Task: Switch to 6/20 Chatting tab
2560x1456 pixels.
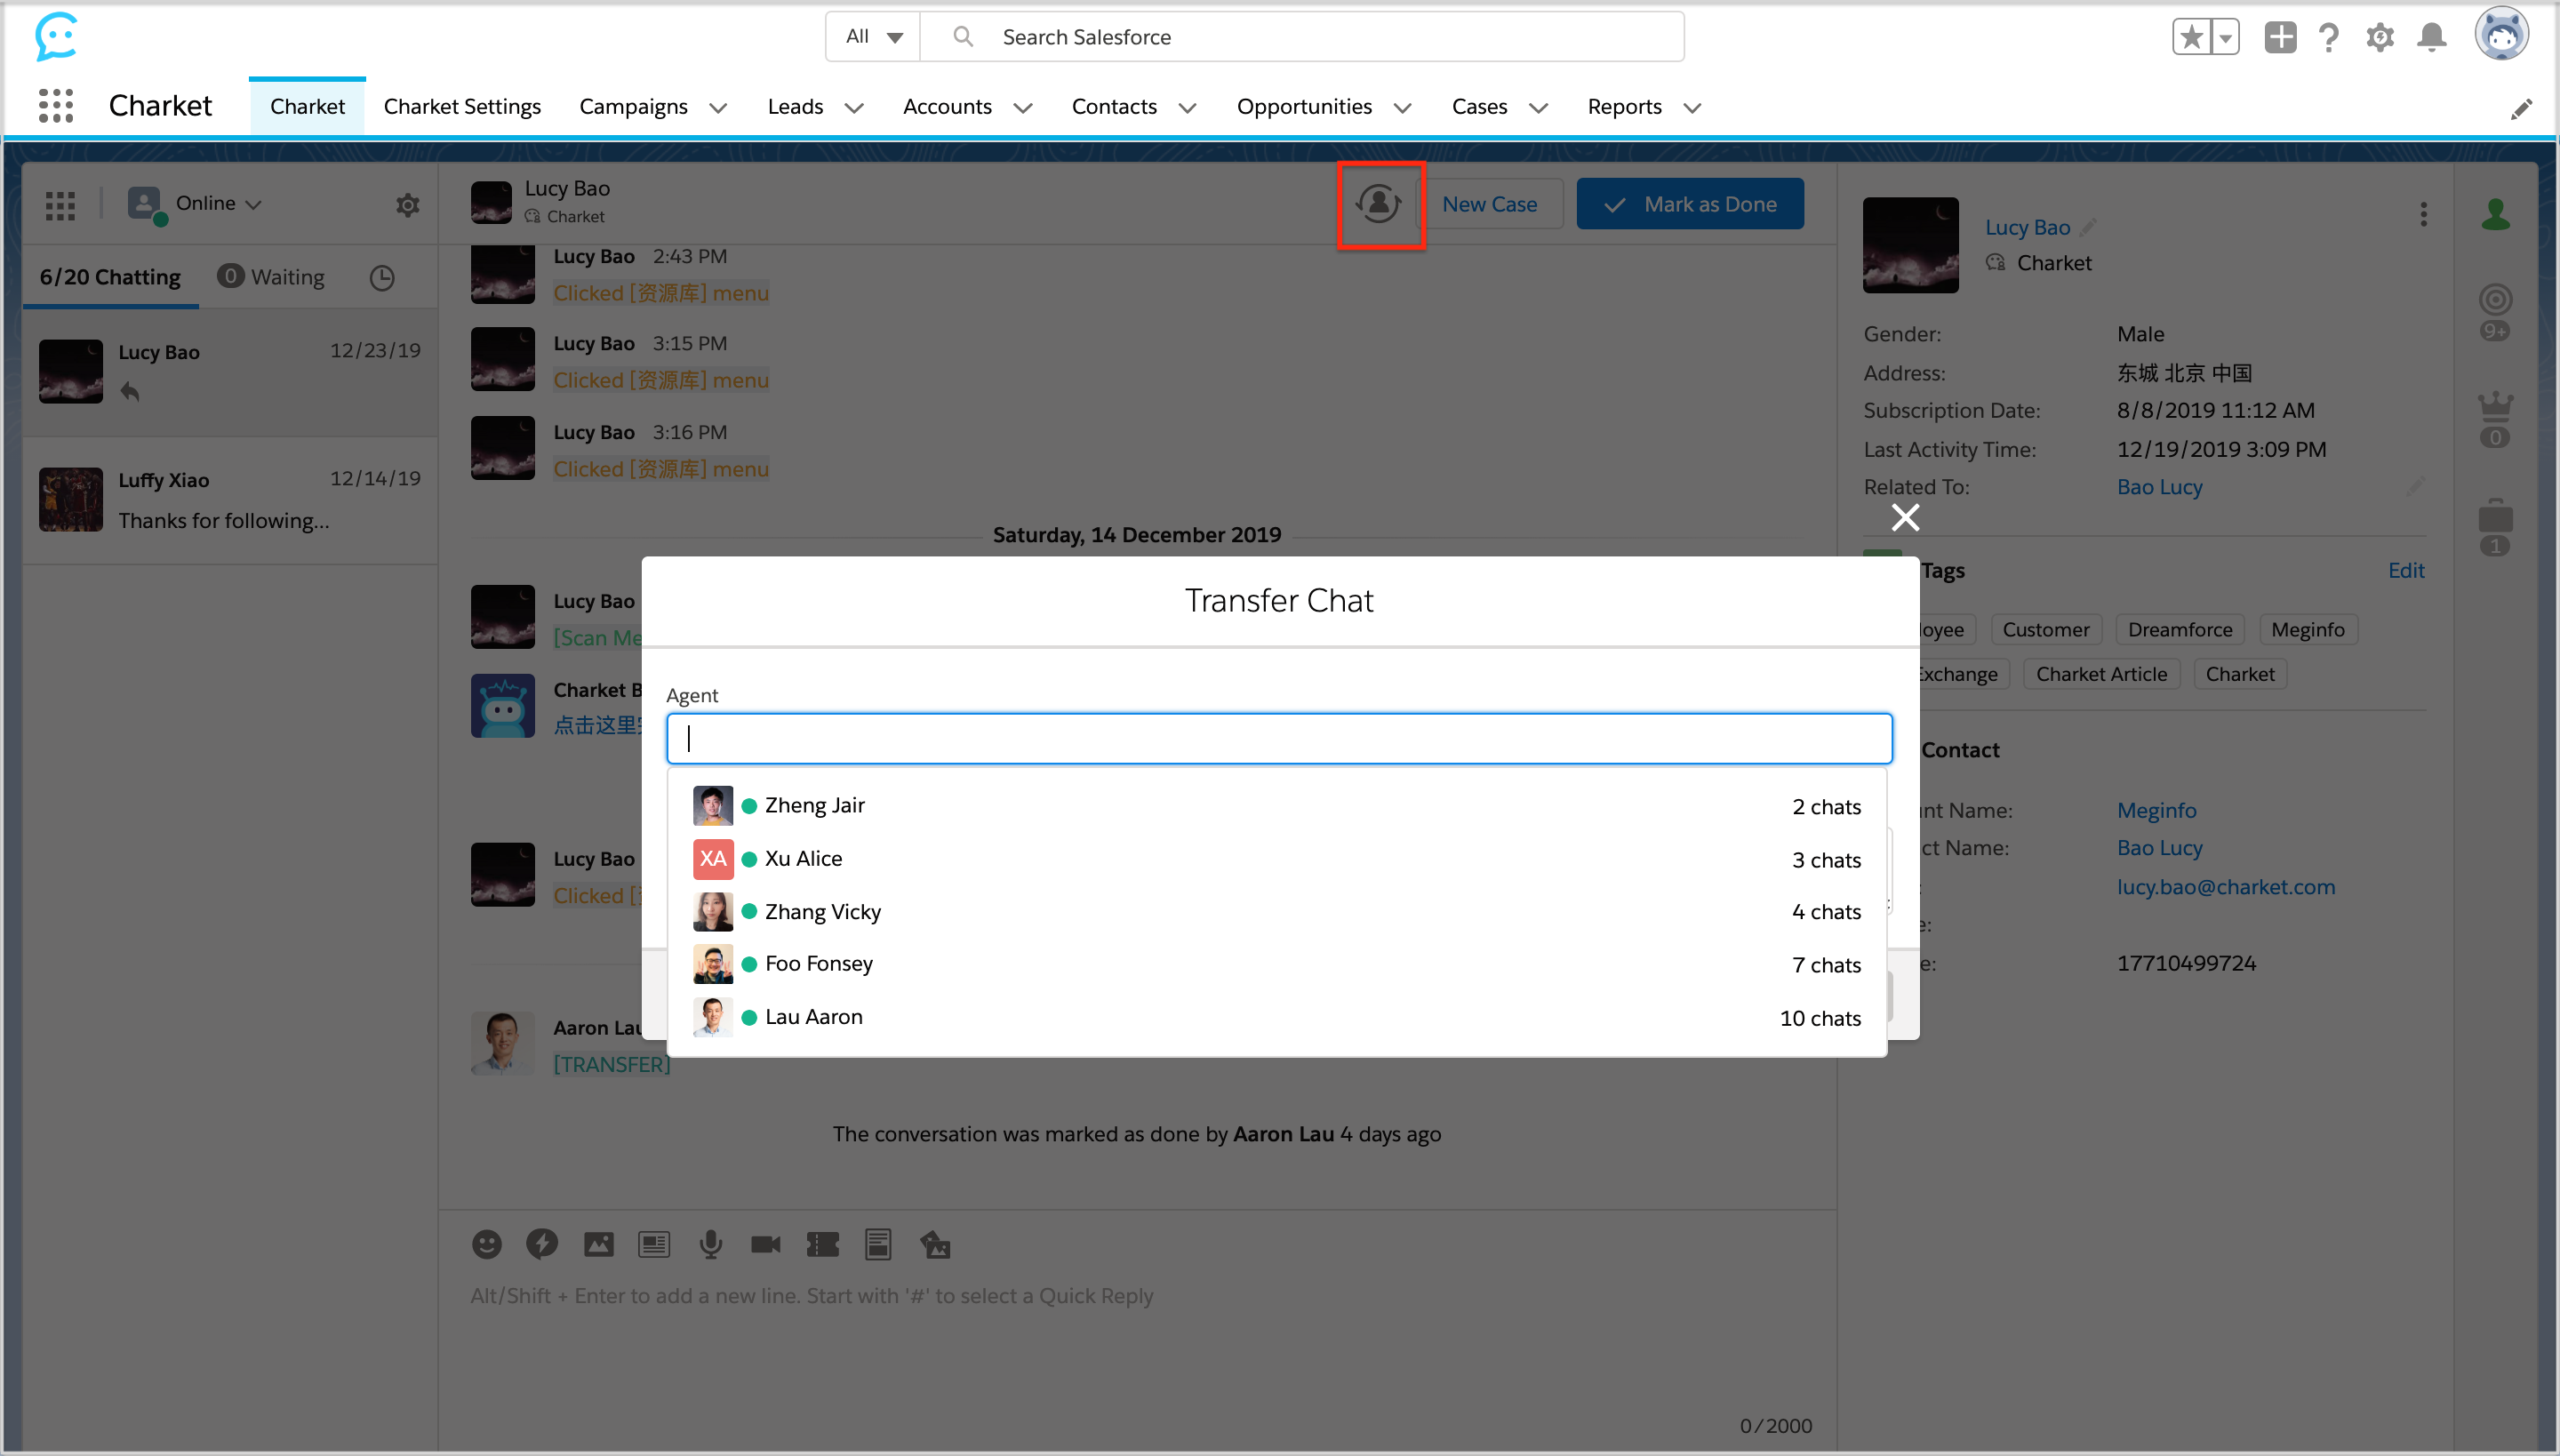Action: click(x=110, y=277)
